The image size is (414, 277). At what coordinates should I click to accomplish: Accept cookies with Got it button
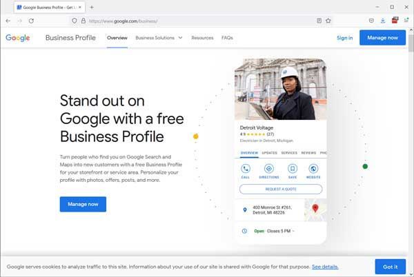(x=391, y=267)
